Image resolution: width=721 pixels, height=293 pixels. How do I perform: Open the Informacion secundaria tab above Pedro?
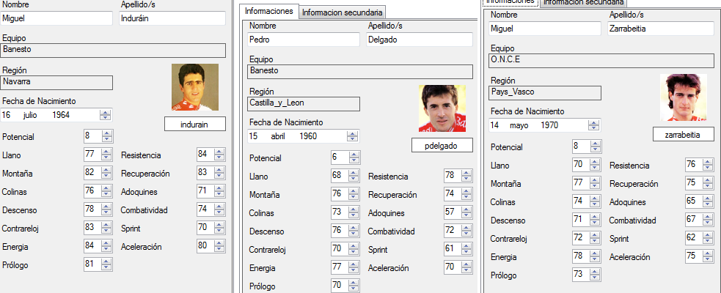(342, 12)
